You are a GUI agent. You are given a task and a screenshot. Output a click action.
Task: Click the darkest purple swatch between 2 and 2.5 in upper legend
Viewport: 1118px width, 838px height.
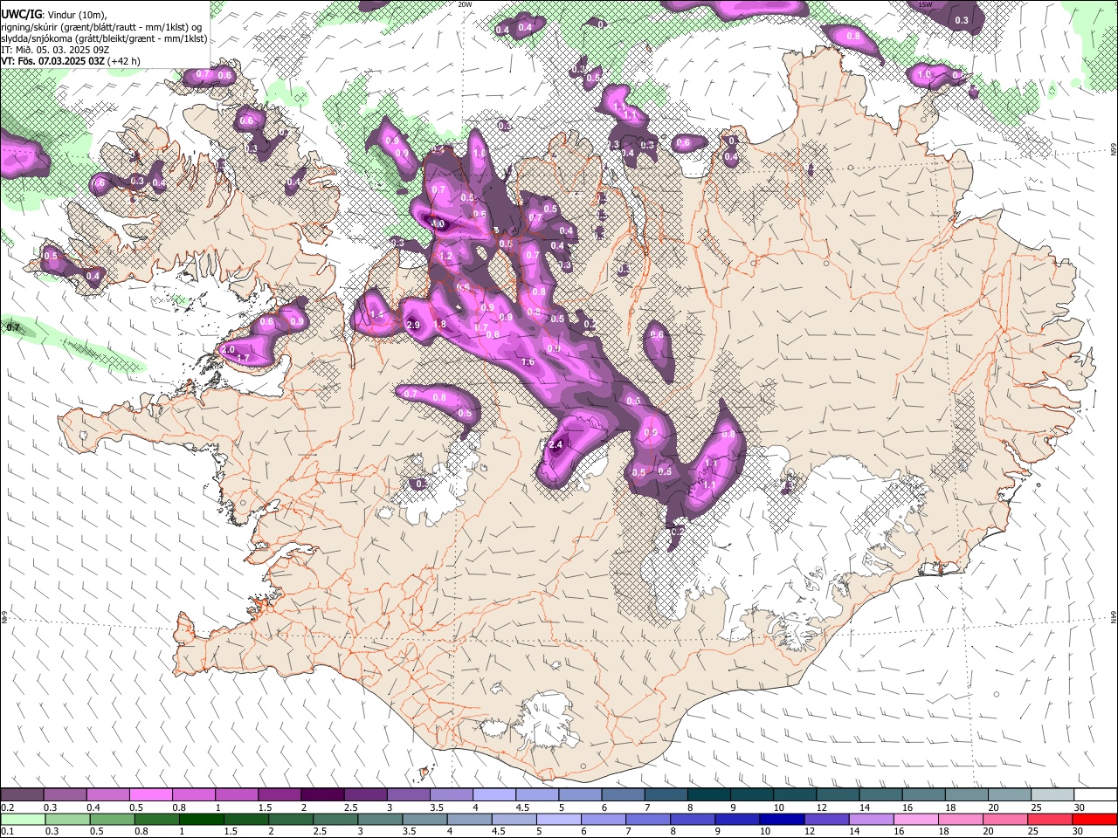point(322,795)
